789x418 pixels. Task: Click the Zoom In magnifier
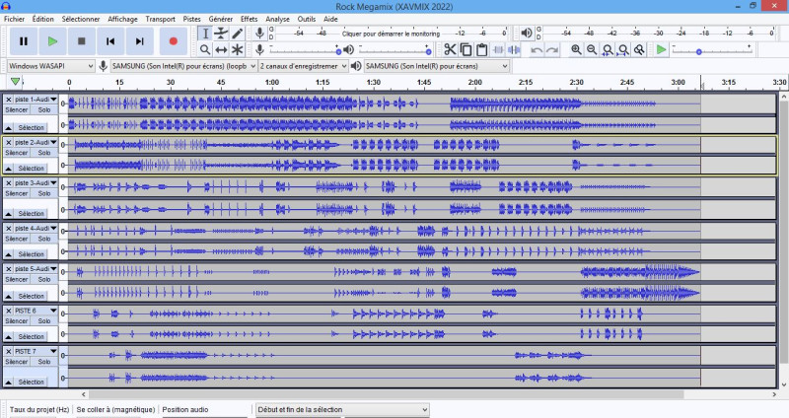point(576,49)
